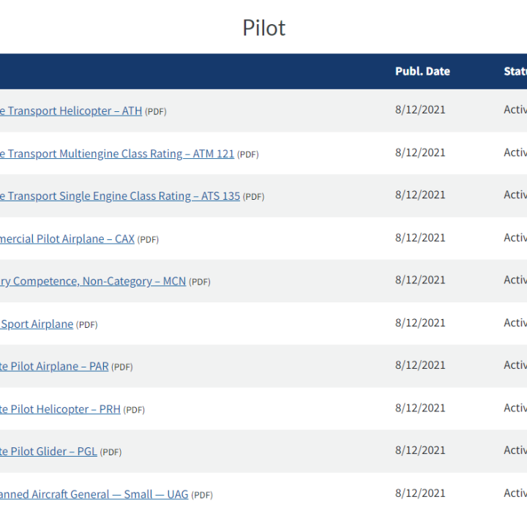Image resolution: width=527 pixels, height=527 pixels.
Task: Click the Publ. Date column header
Action: [x=422, y=71]
